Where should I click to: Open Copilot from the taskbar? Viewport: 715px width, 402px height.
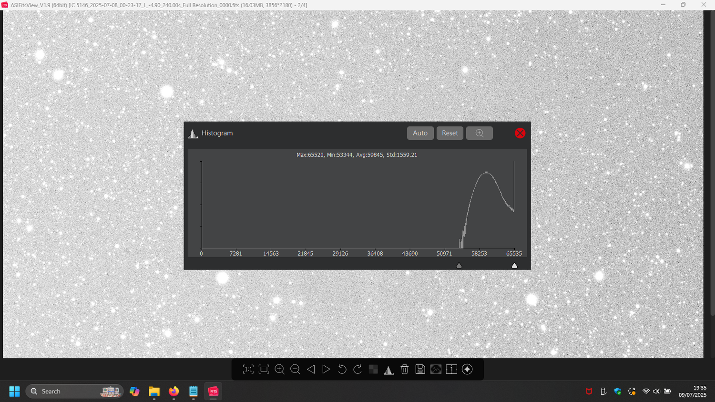pyautogui.click(x=134, y=392)
